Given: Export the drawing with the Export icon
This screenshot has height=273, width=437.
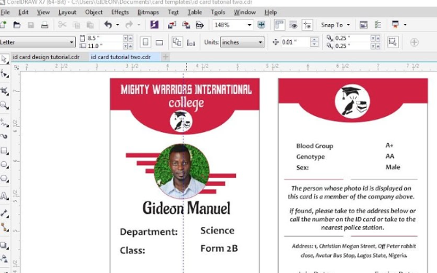Looking at the screenshot, I should (186, 25).
